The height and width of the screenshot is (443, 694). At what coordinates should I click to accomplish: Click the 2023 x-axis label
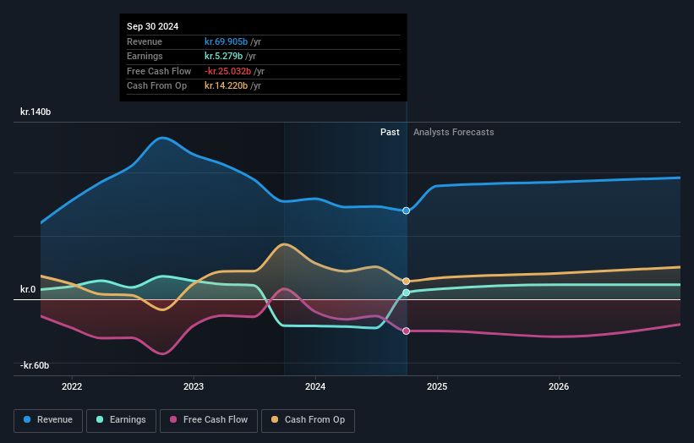[194, 387]
